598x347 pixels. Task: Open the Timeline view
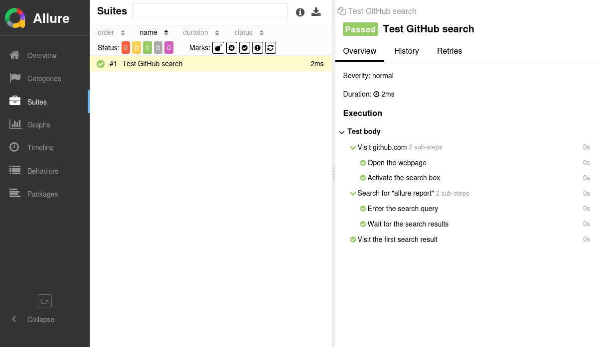(40, 148)
